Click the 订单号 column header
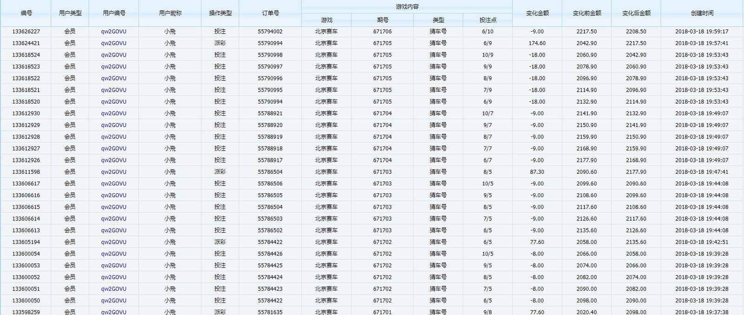 [270, 13]
